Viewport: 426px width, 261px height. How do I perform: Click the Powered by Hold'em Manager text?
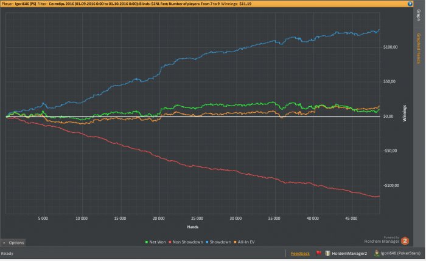click(x=382, y=240)
